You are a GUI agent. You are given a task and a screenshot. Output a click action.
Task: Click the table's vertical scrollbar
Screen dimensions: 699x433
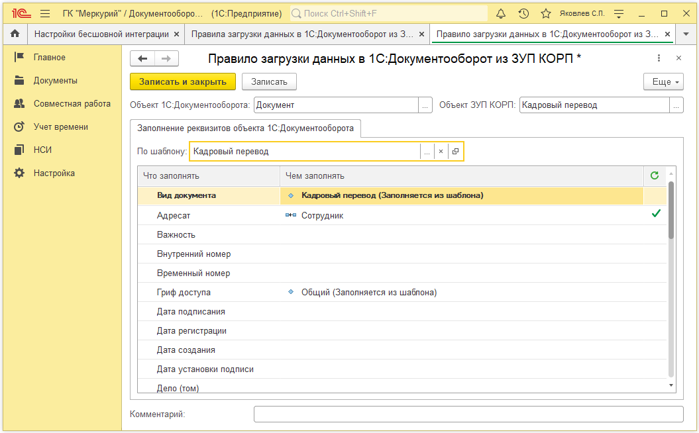tap(671, 212)
